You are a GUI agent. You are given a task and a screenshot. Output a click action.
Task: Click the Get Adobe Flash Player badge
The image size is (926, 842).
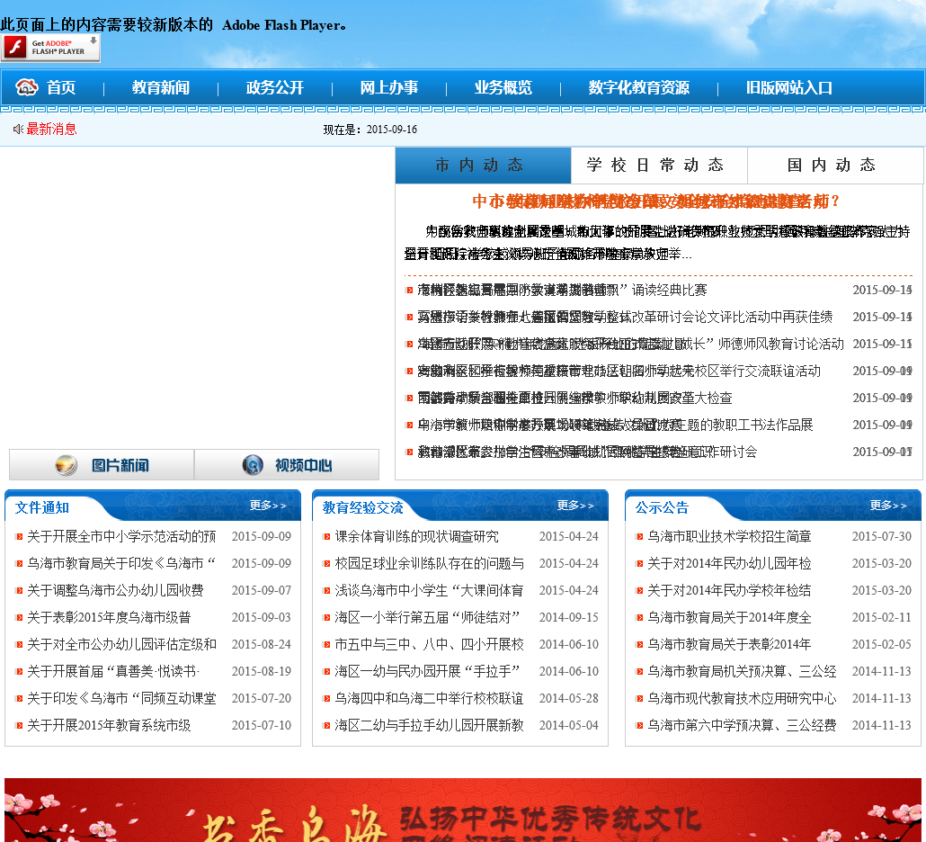[x=50, y=48]
